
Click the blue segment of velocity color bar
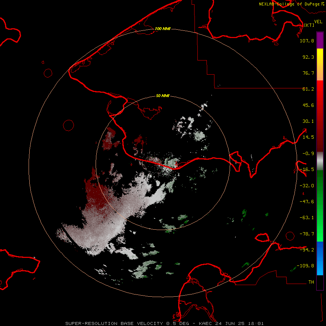click(x=320, y=258)
